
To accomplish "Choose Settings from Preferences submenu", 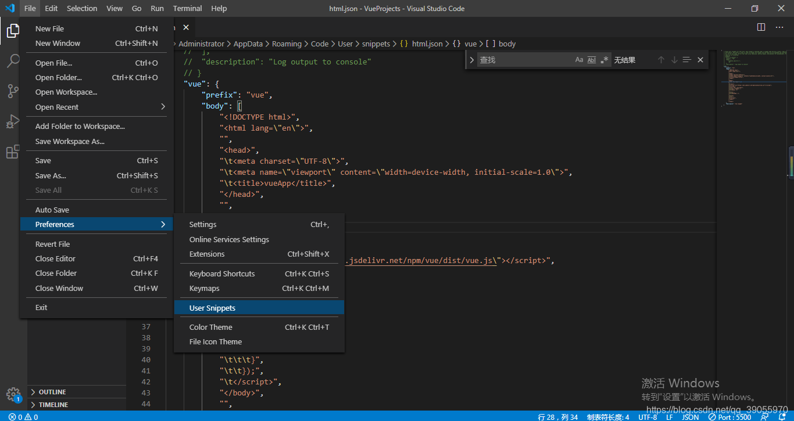I will [x=259, y=224].
